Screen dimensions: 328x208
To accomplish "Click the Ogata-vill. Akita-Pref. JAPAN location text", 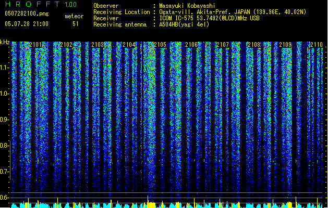I will point(233,12).
